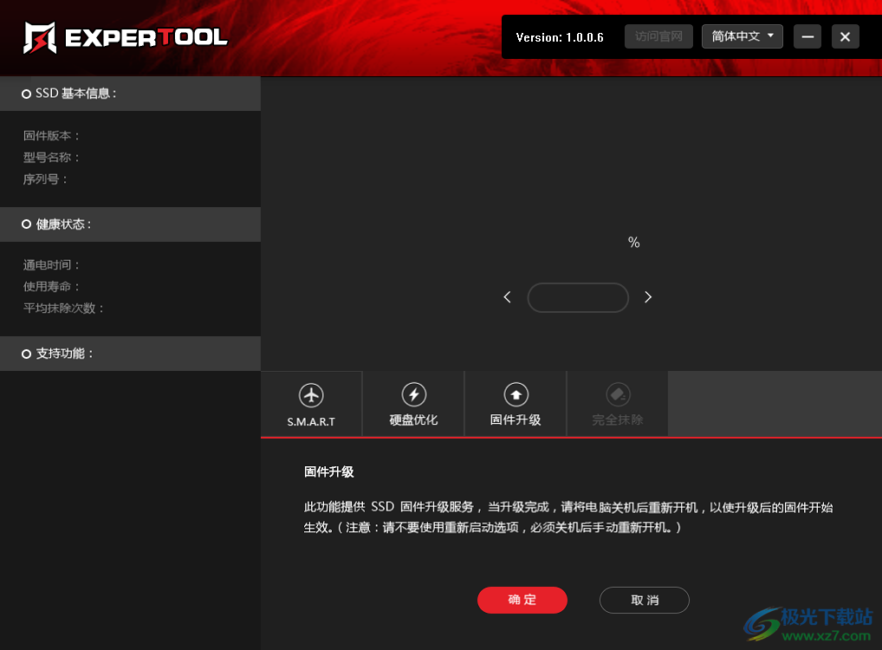Open the S.M.A.R.T tab

tap(311, 404)
